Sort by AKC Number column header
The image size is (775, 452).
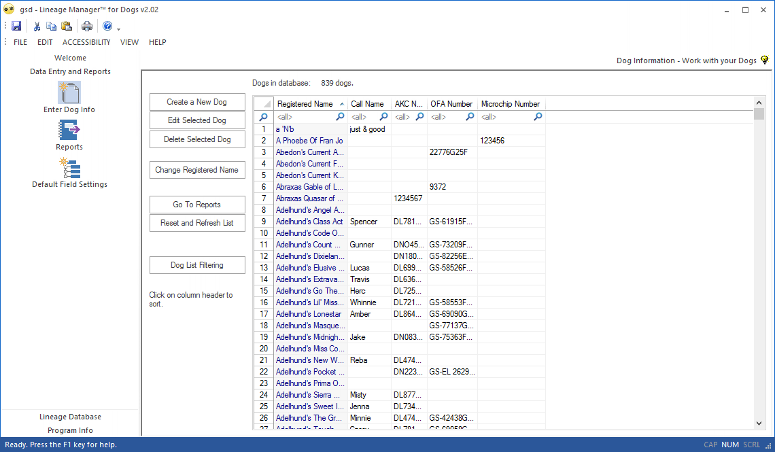409,104
